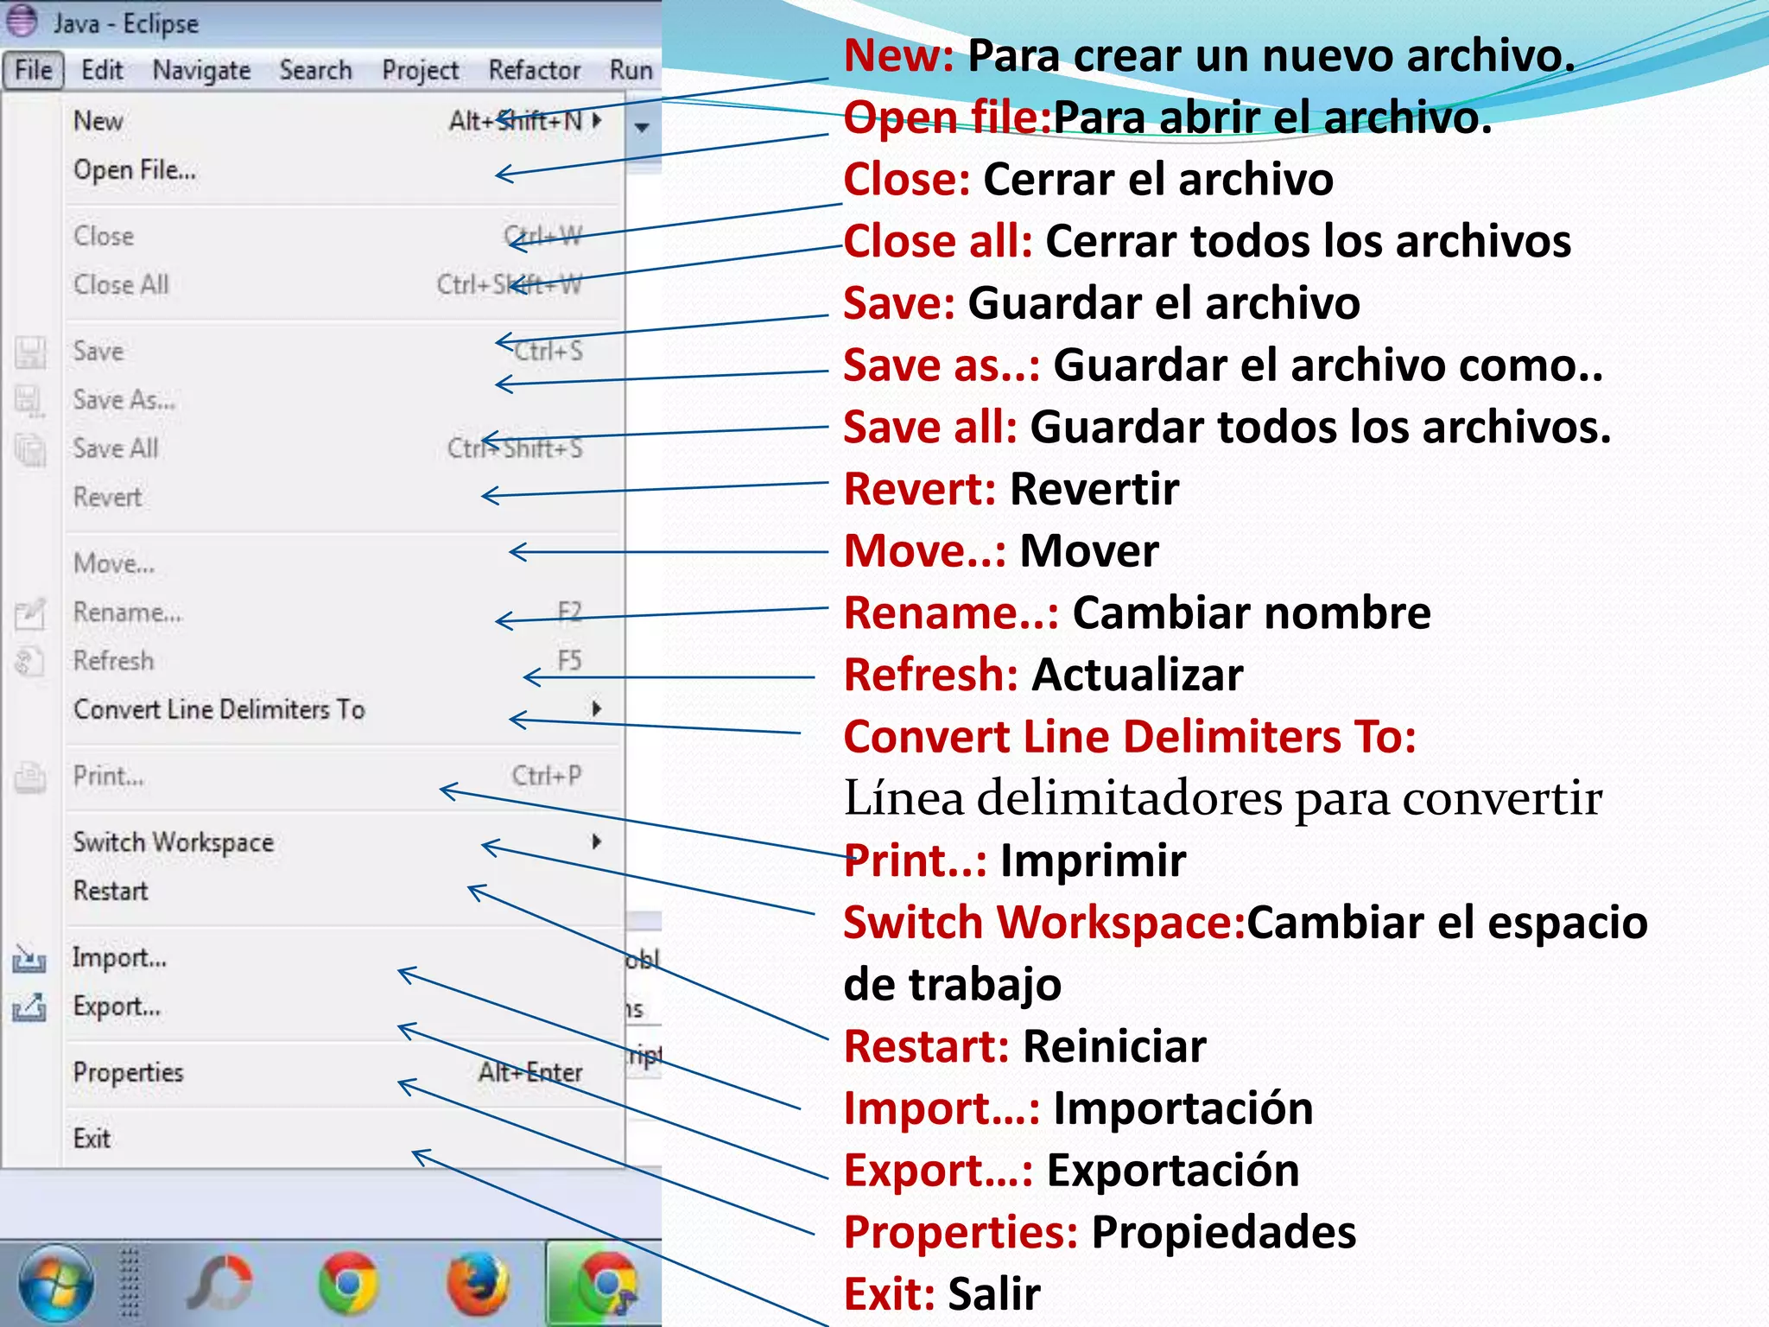Select the Print... menu entry
The height and width of the screenshot is (1327, 1769).
344,776
